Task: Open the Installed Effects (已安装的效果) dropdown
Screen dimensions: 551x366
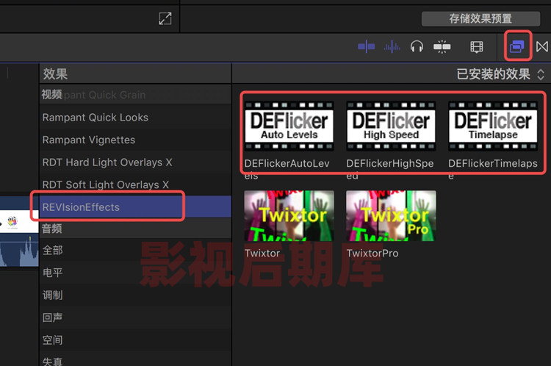Action: tap(500, 74)
